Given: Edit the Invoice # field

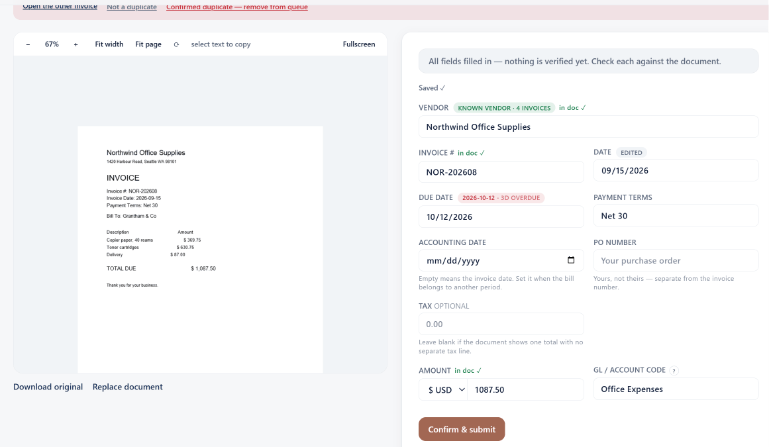Looking at the screenshot, I should pos(501,172).
